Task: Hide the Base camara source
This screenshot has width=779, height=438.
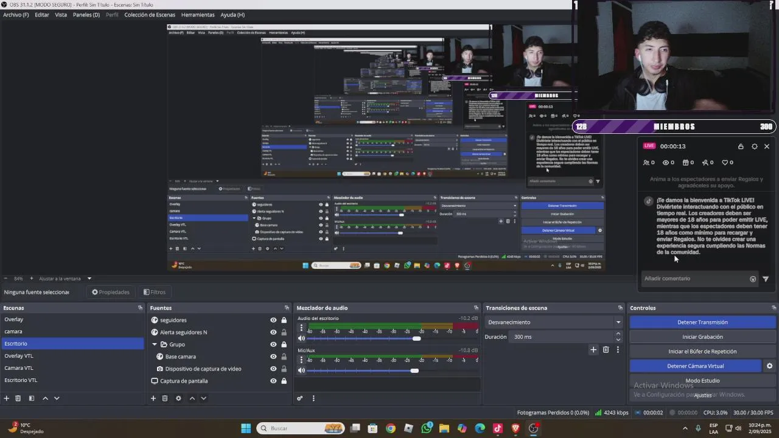Action: [273, 356]
